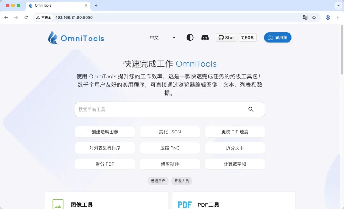This screenshot has height=209, width=344.
Task: Open the 压缩 PNG tool
Action: point(170,148)
